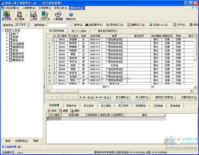199x155 pixels.
Task: Open the 显示导航 navigation icon
Action: [6, 16]
